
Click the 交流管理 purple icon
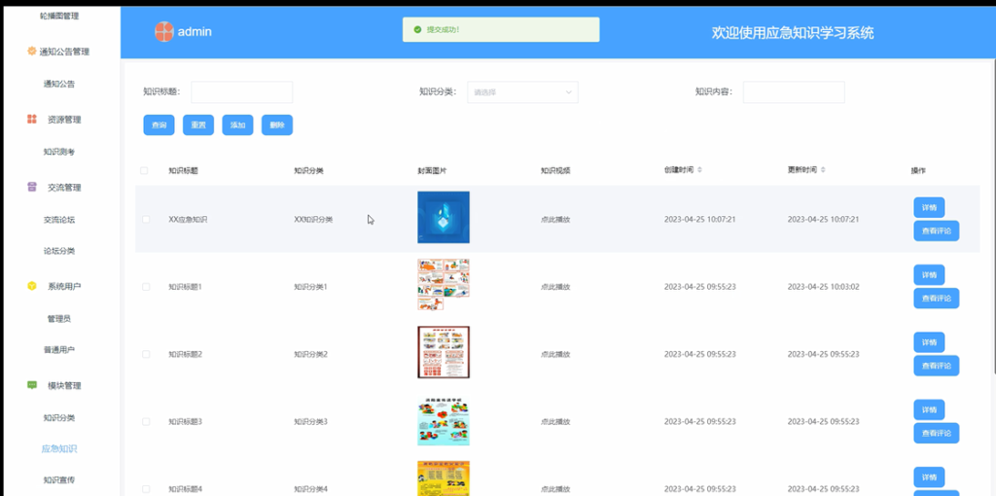click(x=32, y=187)
